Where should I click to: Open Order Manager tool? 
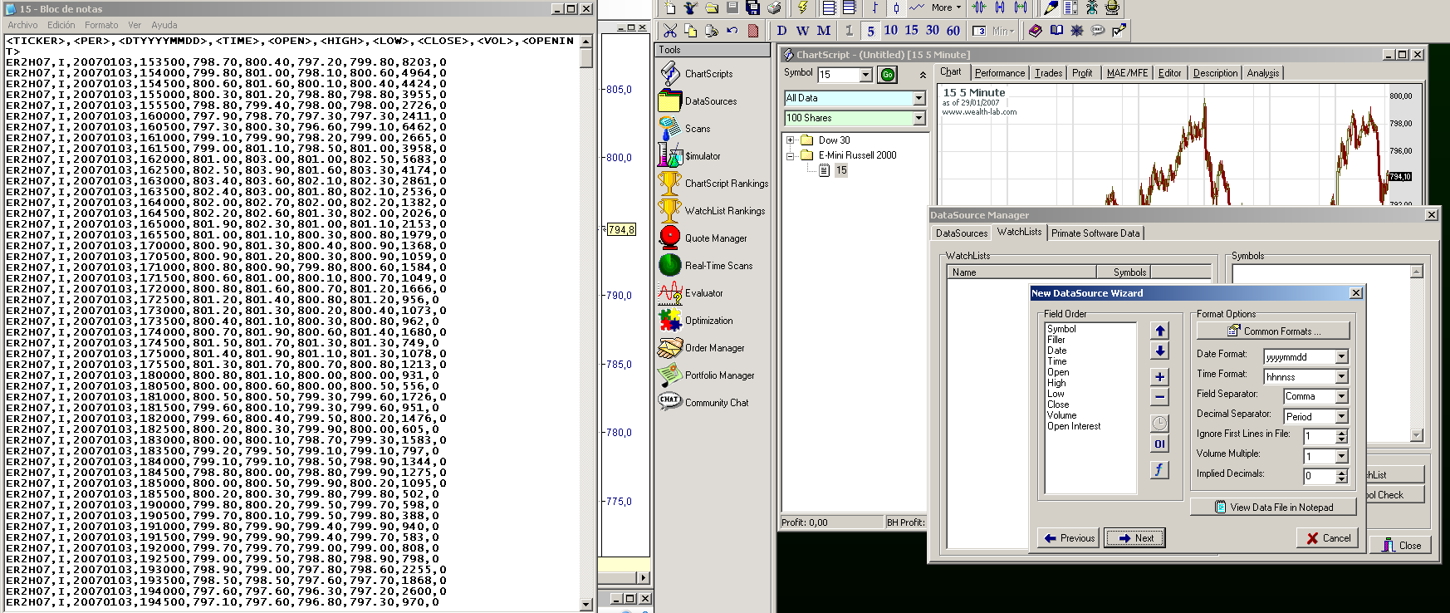pyautogui.click(x=702, y=348)
